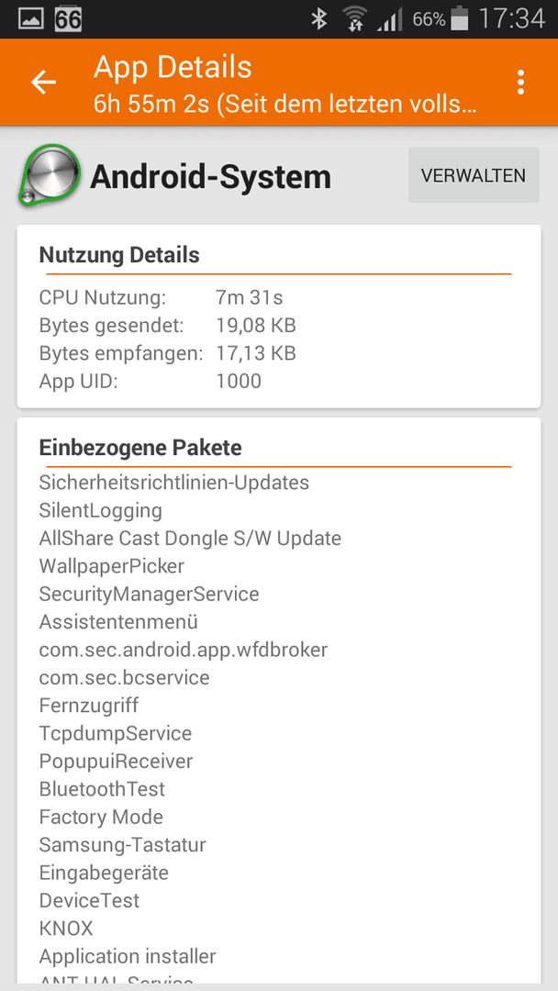Tap the 66 battery notification icon

(x=68, y=19)
